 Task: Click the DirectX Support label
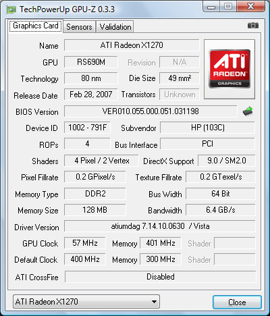click(169, 161)
